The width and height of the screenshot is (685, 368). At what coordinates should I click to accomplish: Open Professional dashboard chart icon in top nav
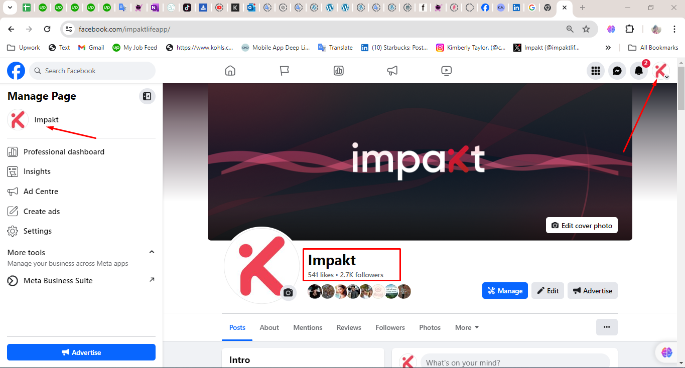click(x=339, y=71)
